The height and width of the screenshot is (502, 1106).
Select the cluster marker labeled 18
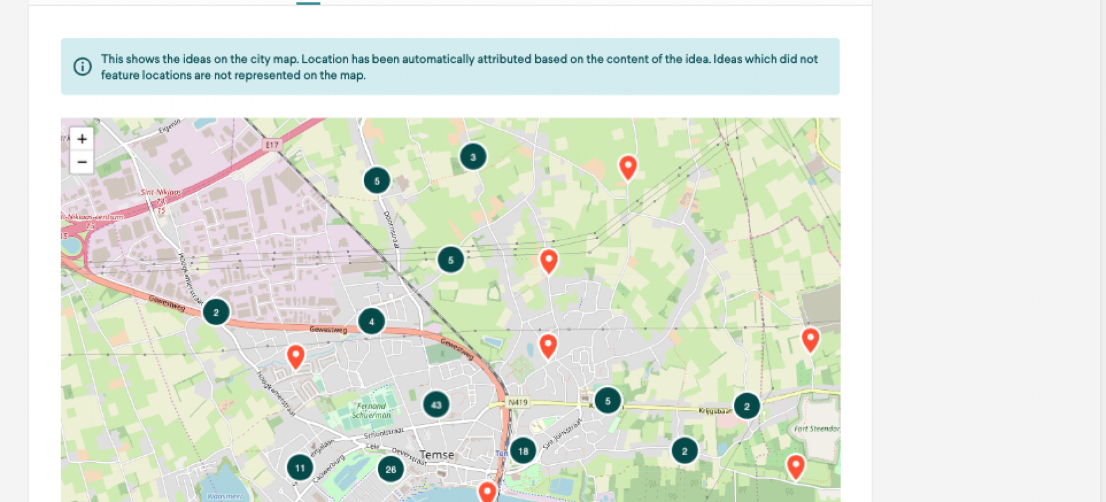pos(523,451)
